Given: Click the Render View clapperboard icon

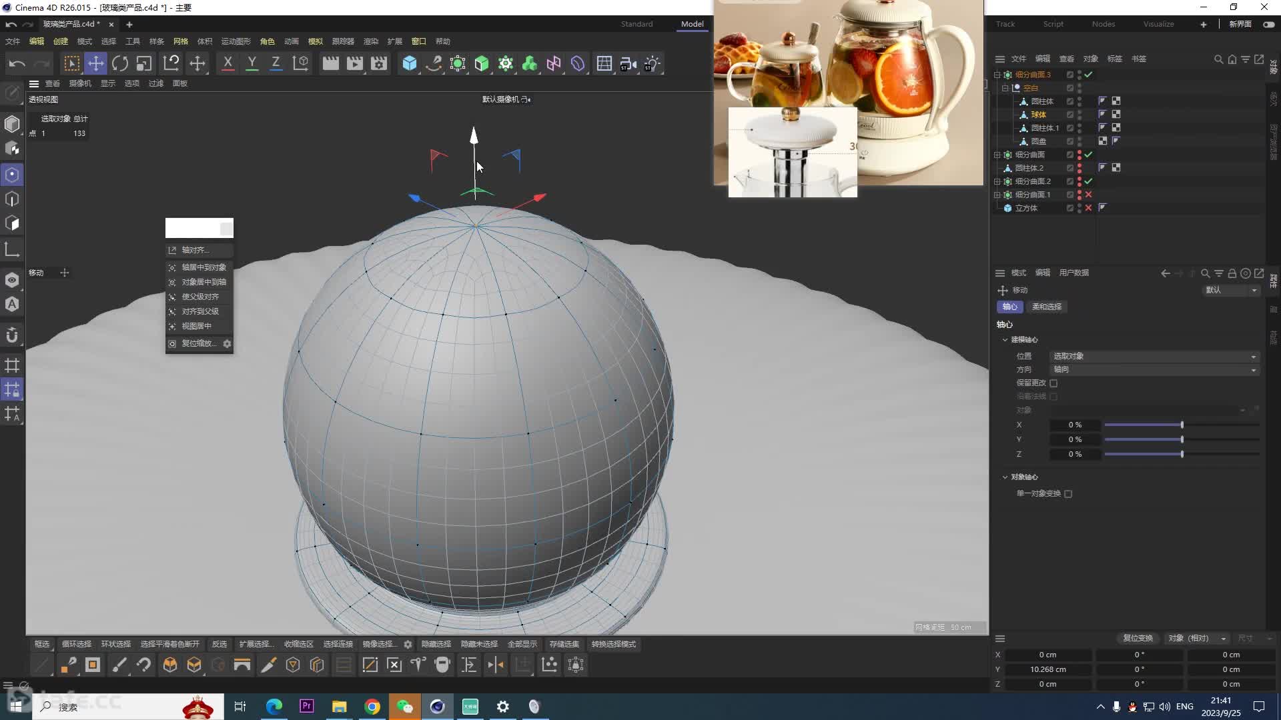Looking at the screenshot, I should (330, 63).
